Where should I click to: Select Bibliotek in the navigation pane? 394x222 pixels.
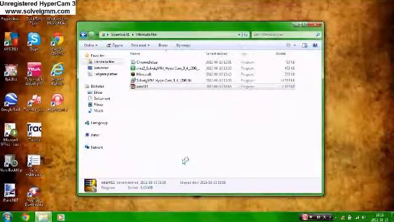click(97, 86)
